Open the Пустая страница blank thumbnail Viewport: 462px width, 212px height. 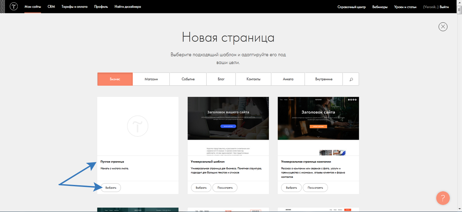[x=138, y=126]
